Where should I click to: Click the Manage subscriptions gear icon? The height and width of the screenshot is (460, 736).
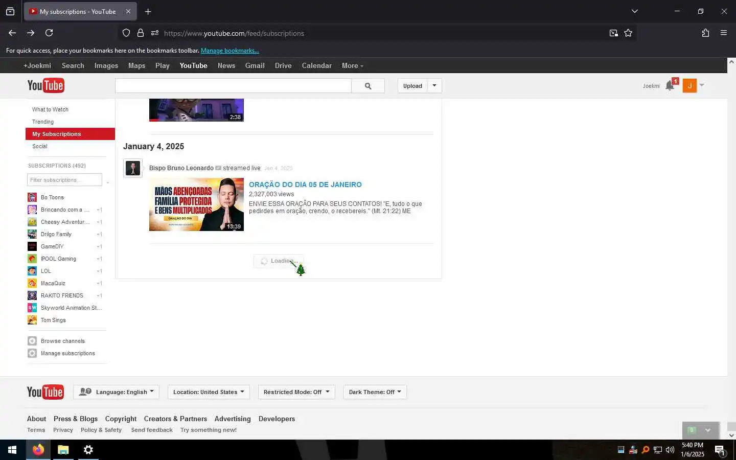coord(32,353)
